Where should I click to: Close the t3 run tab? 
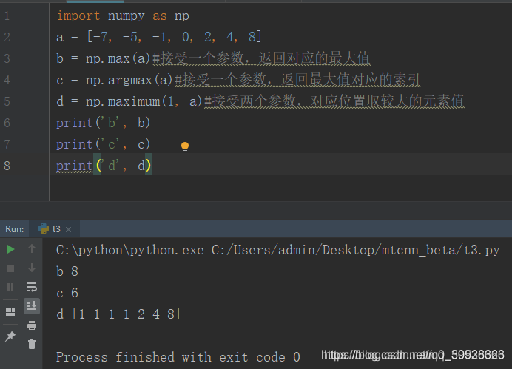(x=68, y=230)
